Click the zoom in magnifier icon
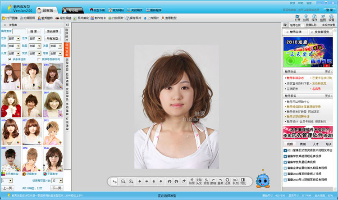The width and height of the screenshot is (338, 200). [131, 181]
